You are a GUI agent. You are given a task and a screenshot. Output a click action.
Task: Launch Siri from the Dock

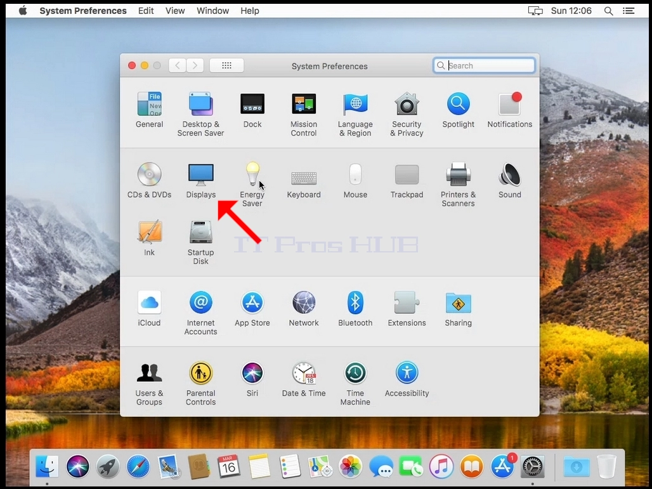coord(78,466)
